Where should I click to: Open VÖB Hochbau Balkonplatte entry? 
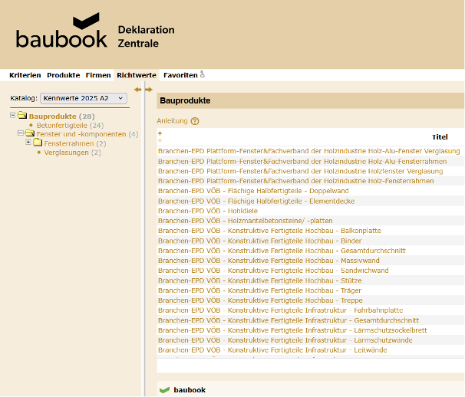click(x=269, y=231)
